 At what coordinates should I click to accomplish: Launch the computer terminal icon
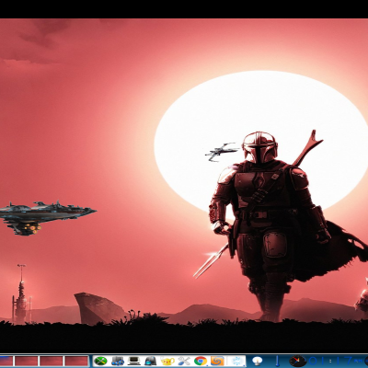[134, 361]
